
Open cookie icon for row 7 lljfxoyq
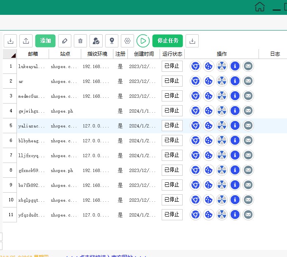209,155
